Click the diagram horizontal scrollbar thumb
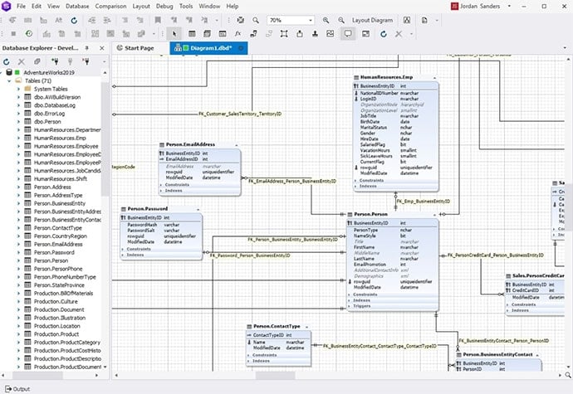Viewport: 573px width, 394px height. tap(275, 375)
